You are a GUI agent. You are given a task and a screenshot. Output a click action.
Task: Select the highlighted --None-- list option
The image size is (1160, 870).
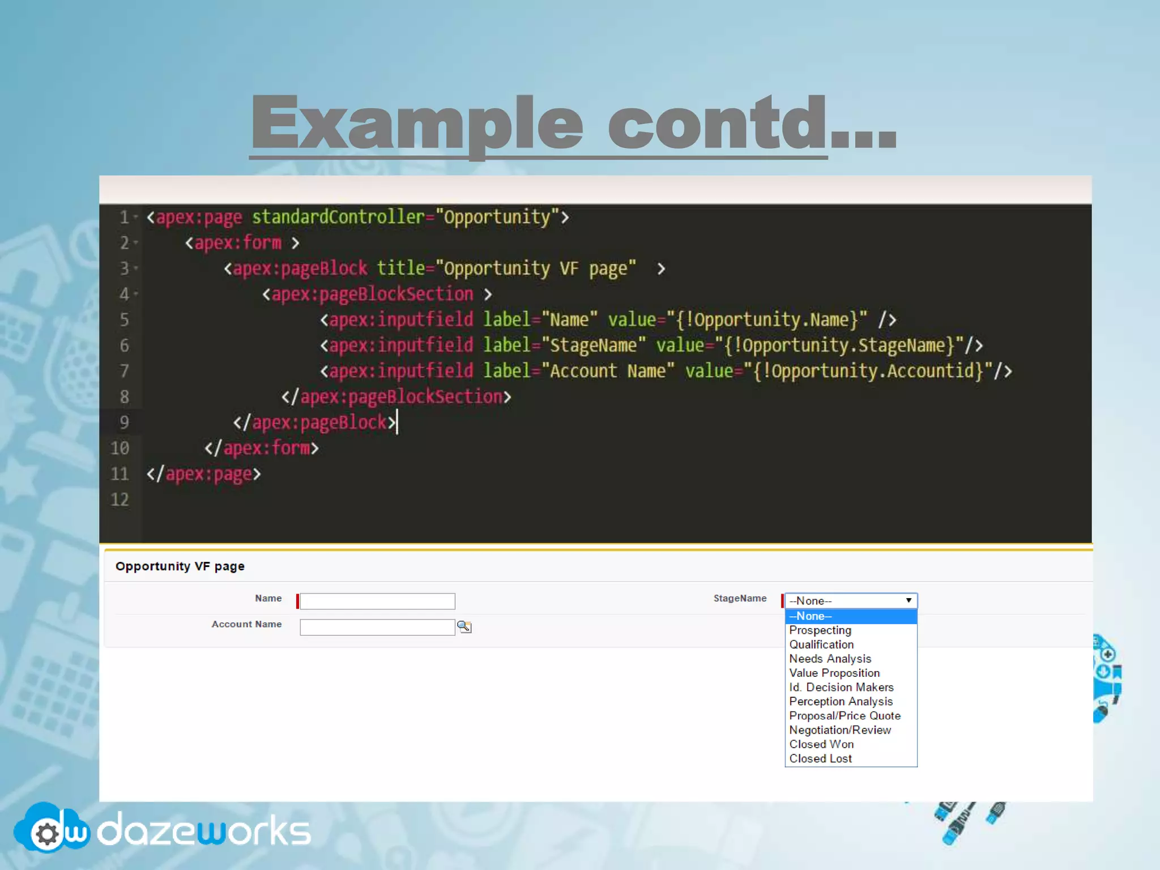point(810,616)
